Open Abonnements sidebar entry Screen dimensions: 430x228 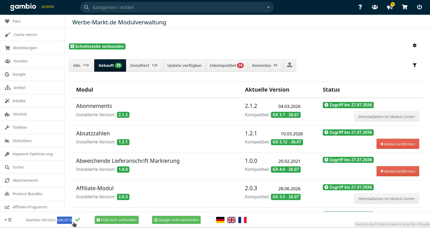[x=32, y=180]
